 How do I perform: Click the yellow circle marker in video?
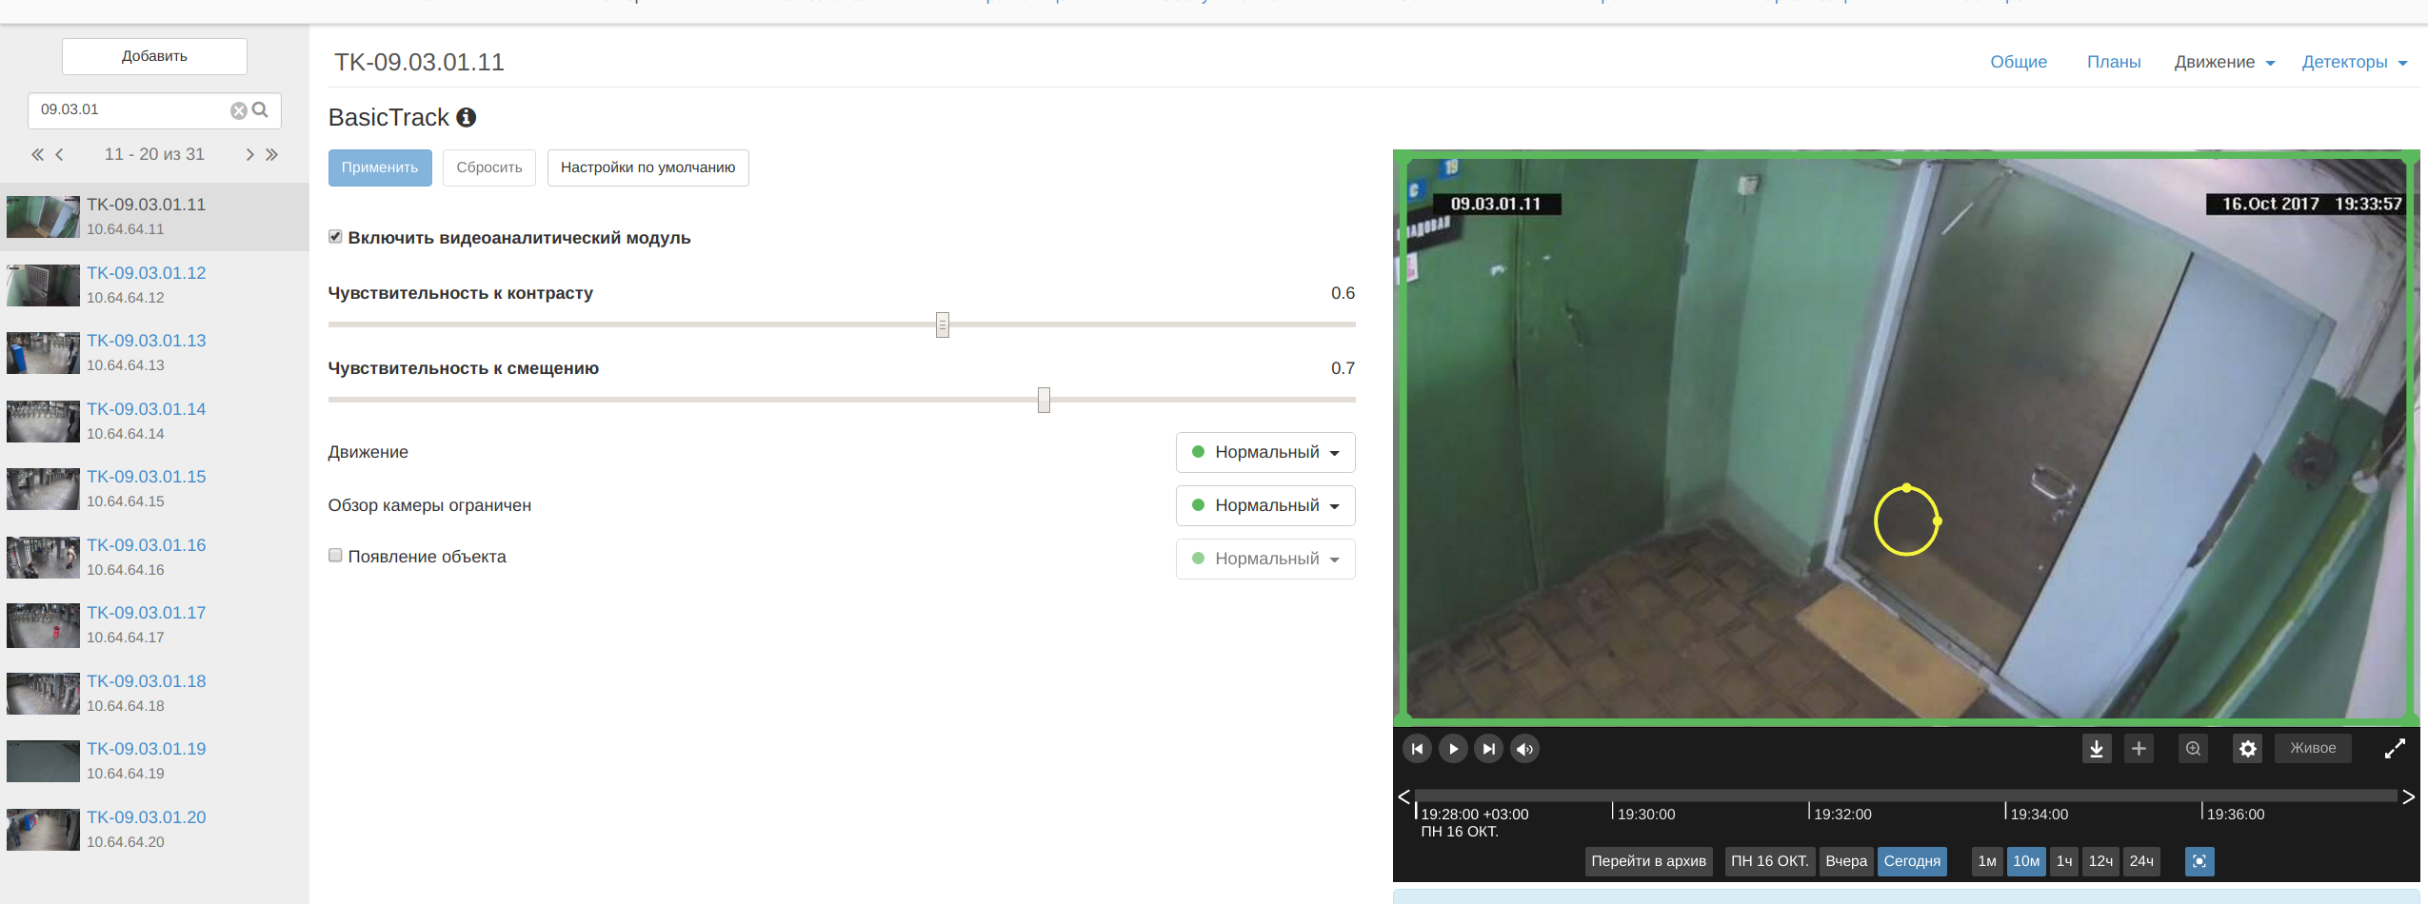(x=1907, y=521)
